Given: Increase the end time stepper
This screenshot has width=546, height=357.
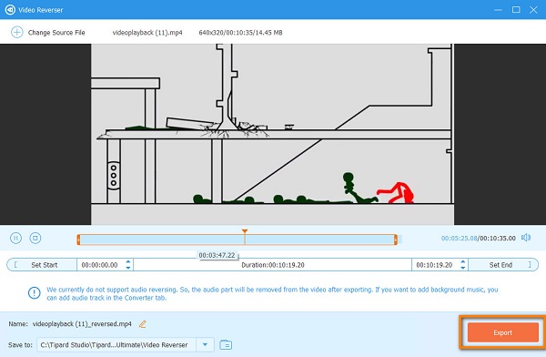Looking at the screenshot, I should pyautogui.click(x=463, y=261).
